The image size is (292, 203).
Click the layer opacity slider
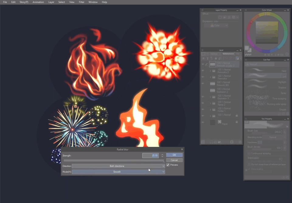pyautogui.click(x=228, y=54)
